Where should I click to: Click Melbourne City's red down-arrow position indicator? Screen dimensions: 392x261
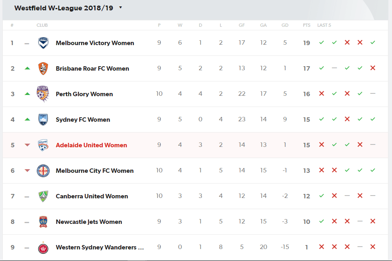pos(27,171)
